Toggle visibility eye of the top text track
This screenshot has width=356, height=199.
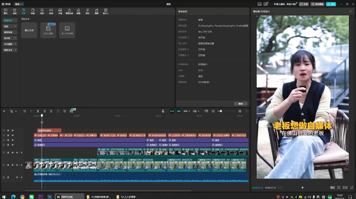click(x=12, y=130)
